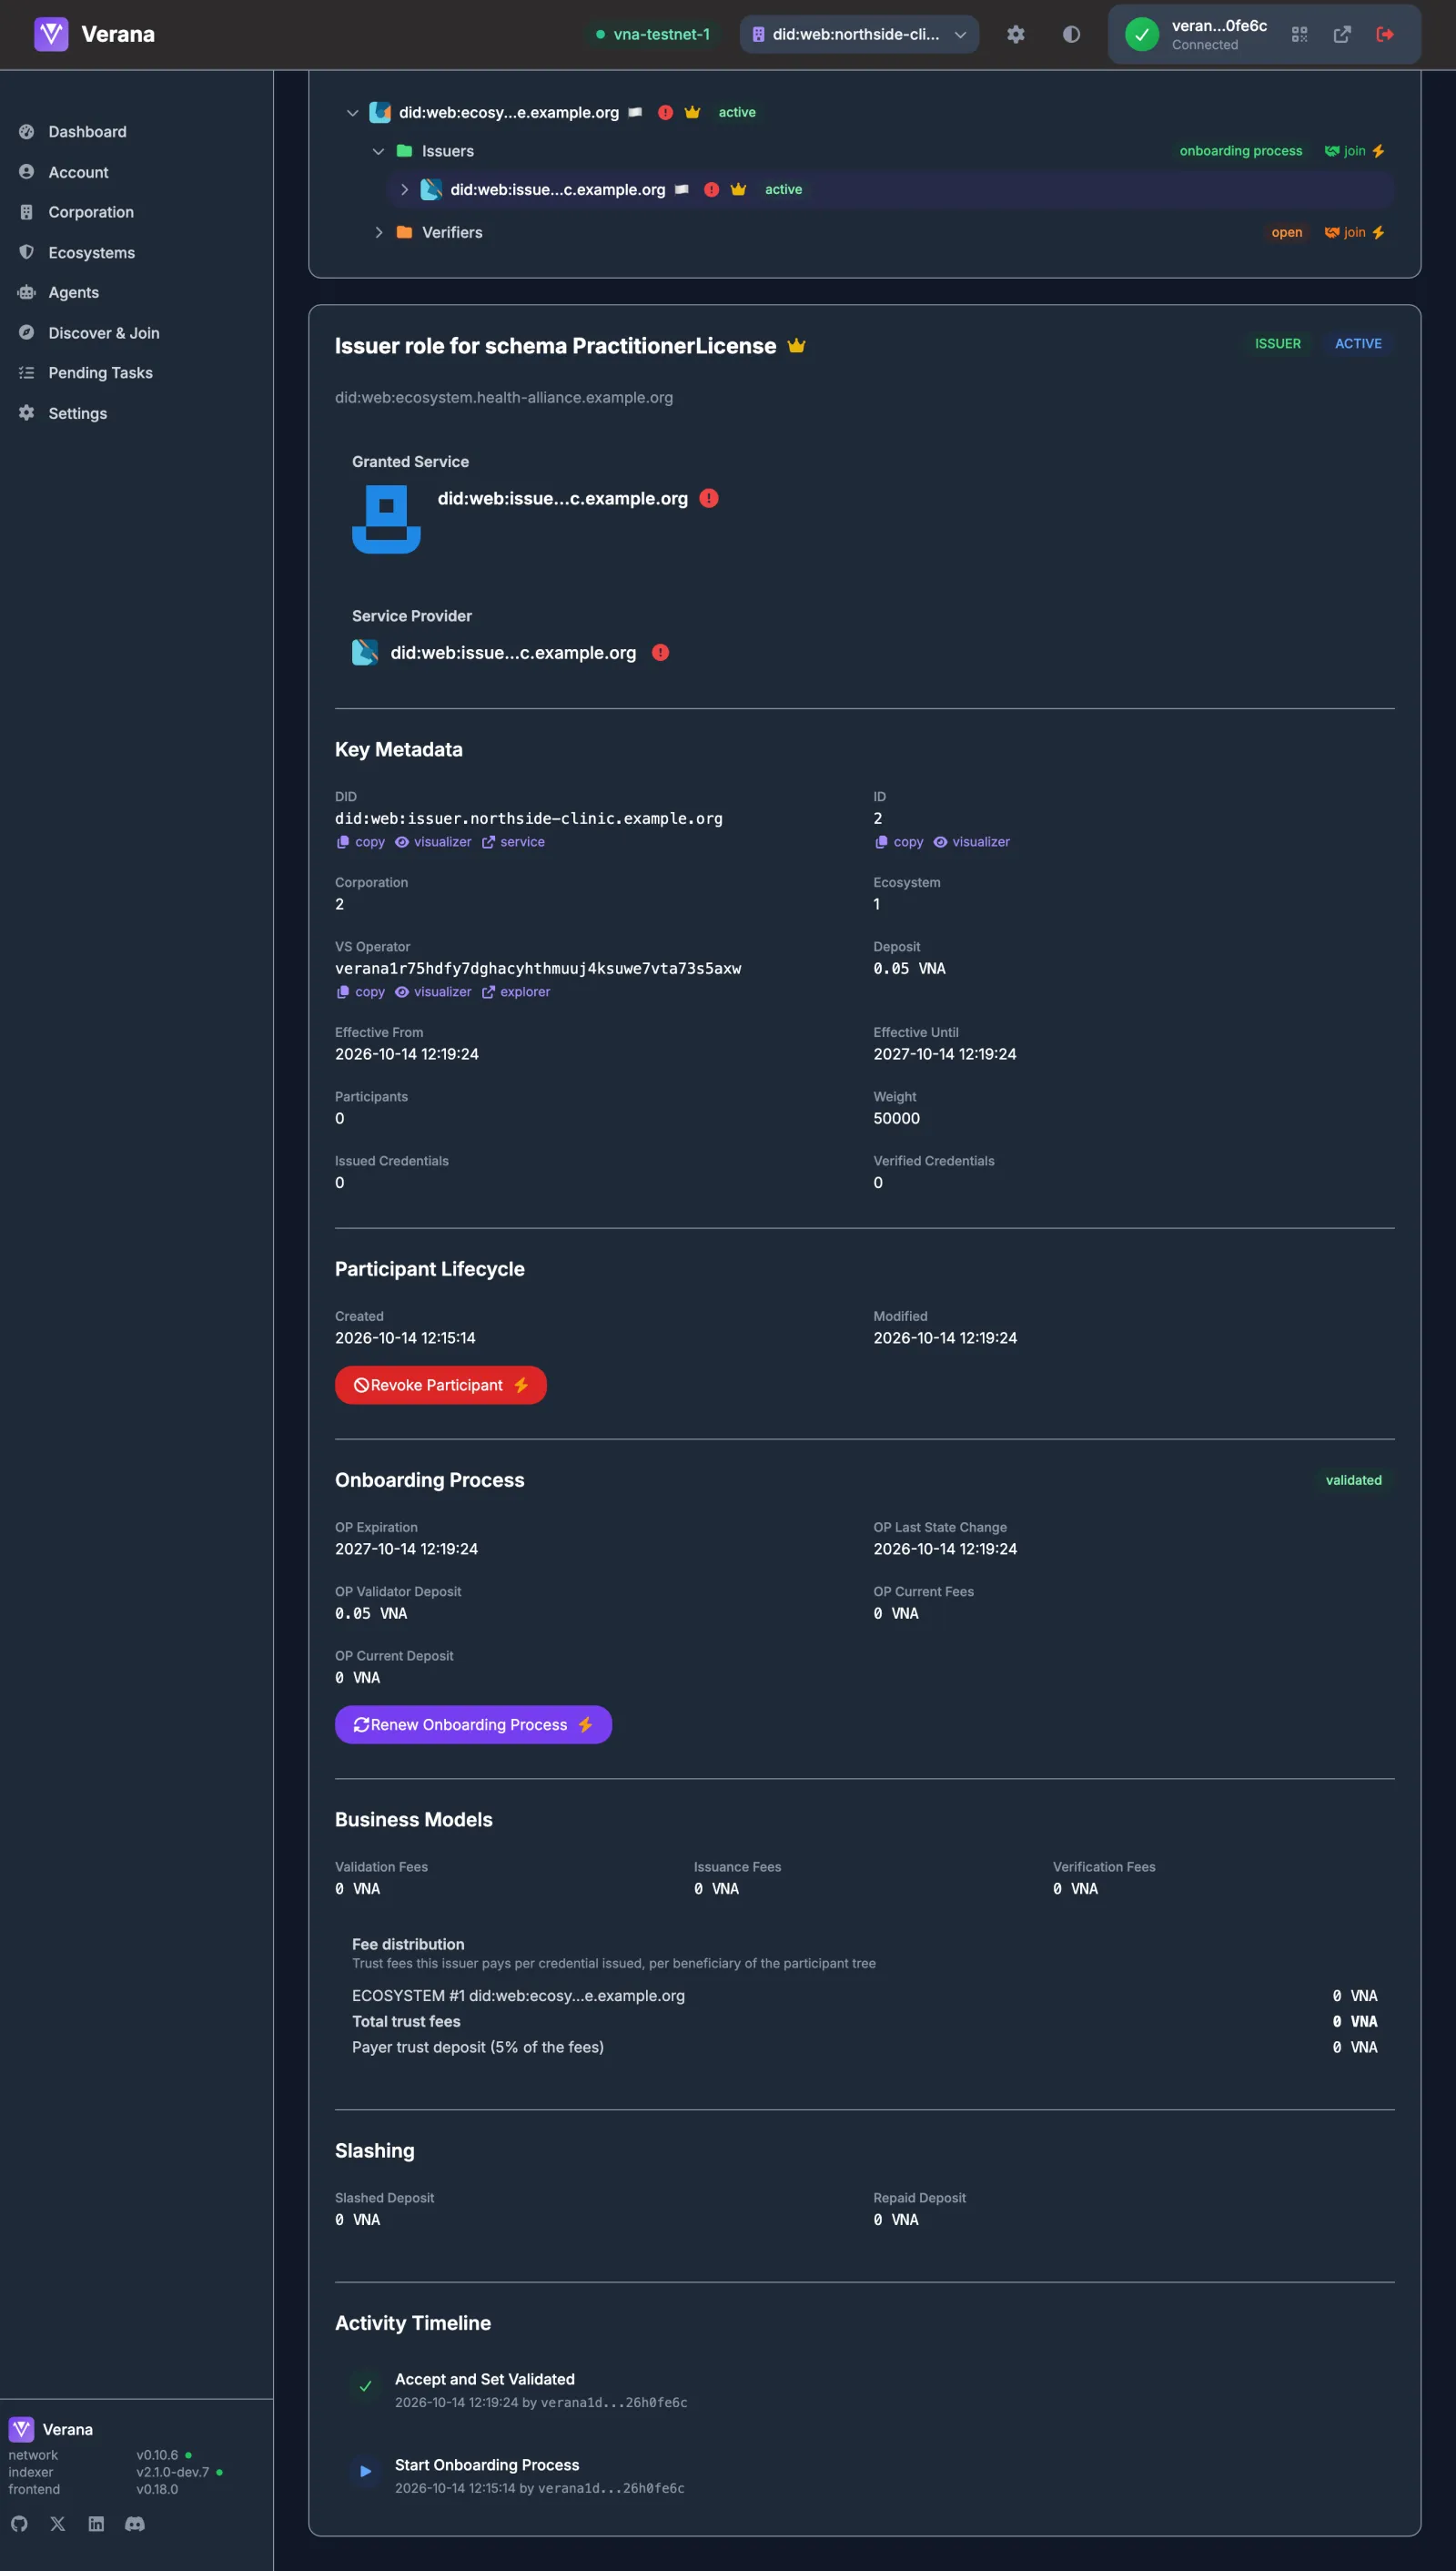Expand the did:web:issue...c.example.org tree row

click(404, 189)
